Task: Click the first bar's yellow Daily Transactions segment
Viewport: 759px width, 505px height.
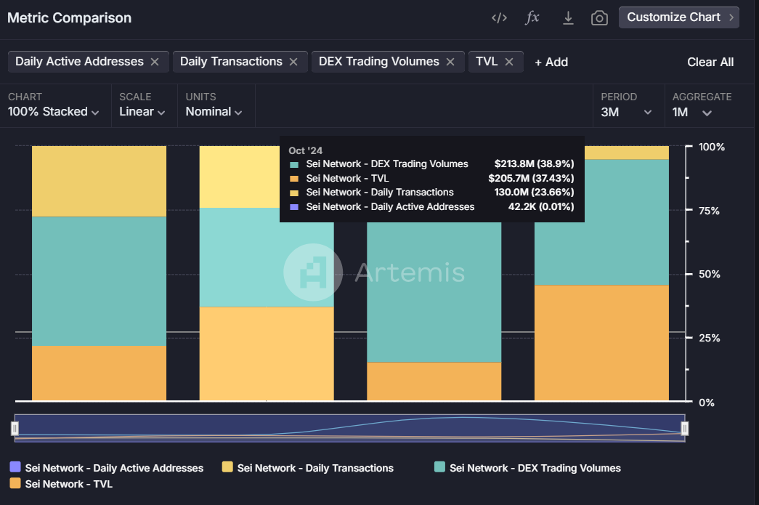Action: click(x=100, y=182)
